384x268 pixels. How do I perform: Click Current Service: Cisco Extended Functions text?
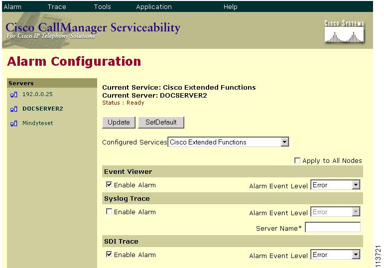(x=179, y=88)
